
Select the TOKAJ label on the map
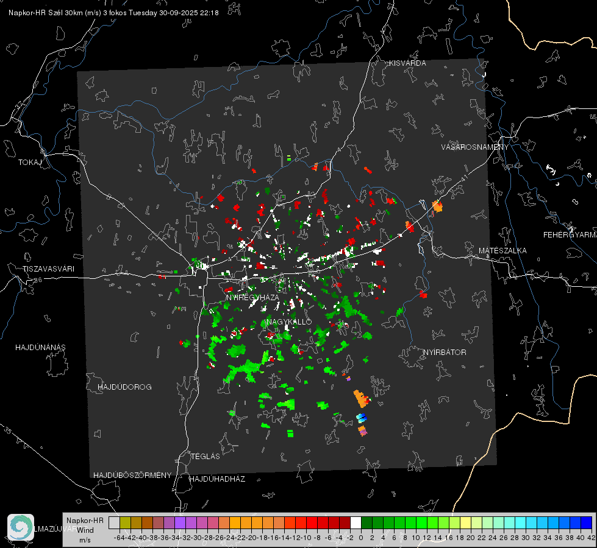pos(30,163)
